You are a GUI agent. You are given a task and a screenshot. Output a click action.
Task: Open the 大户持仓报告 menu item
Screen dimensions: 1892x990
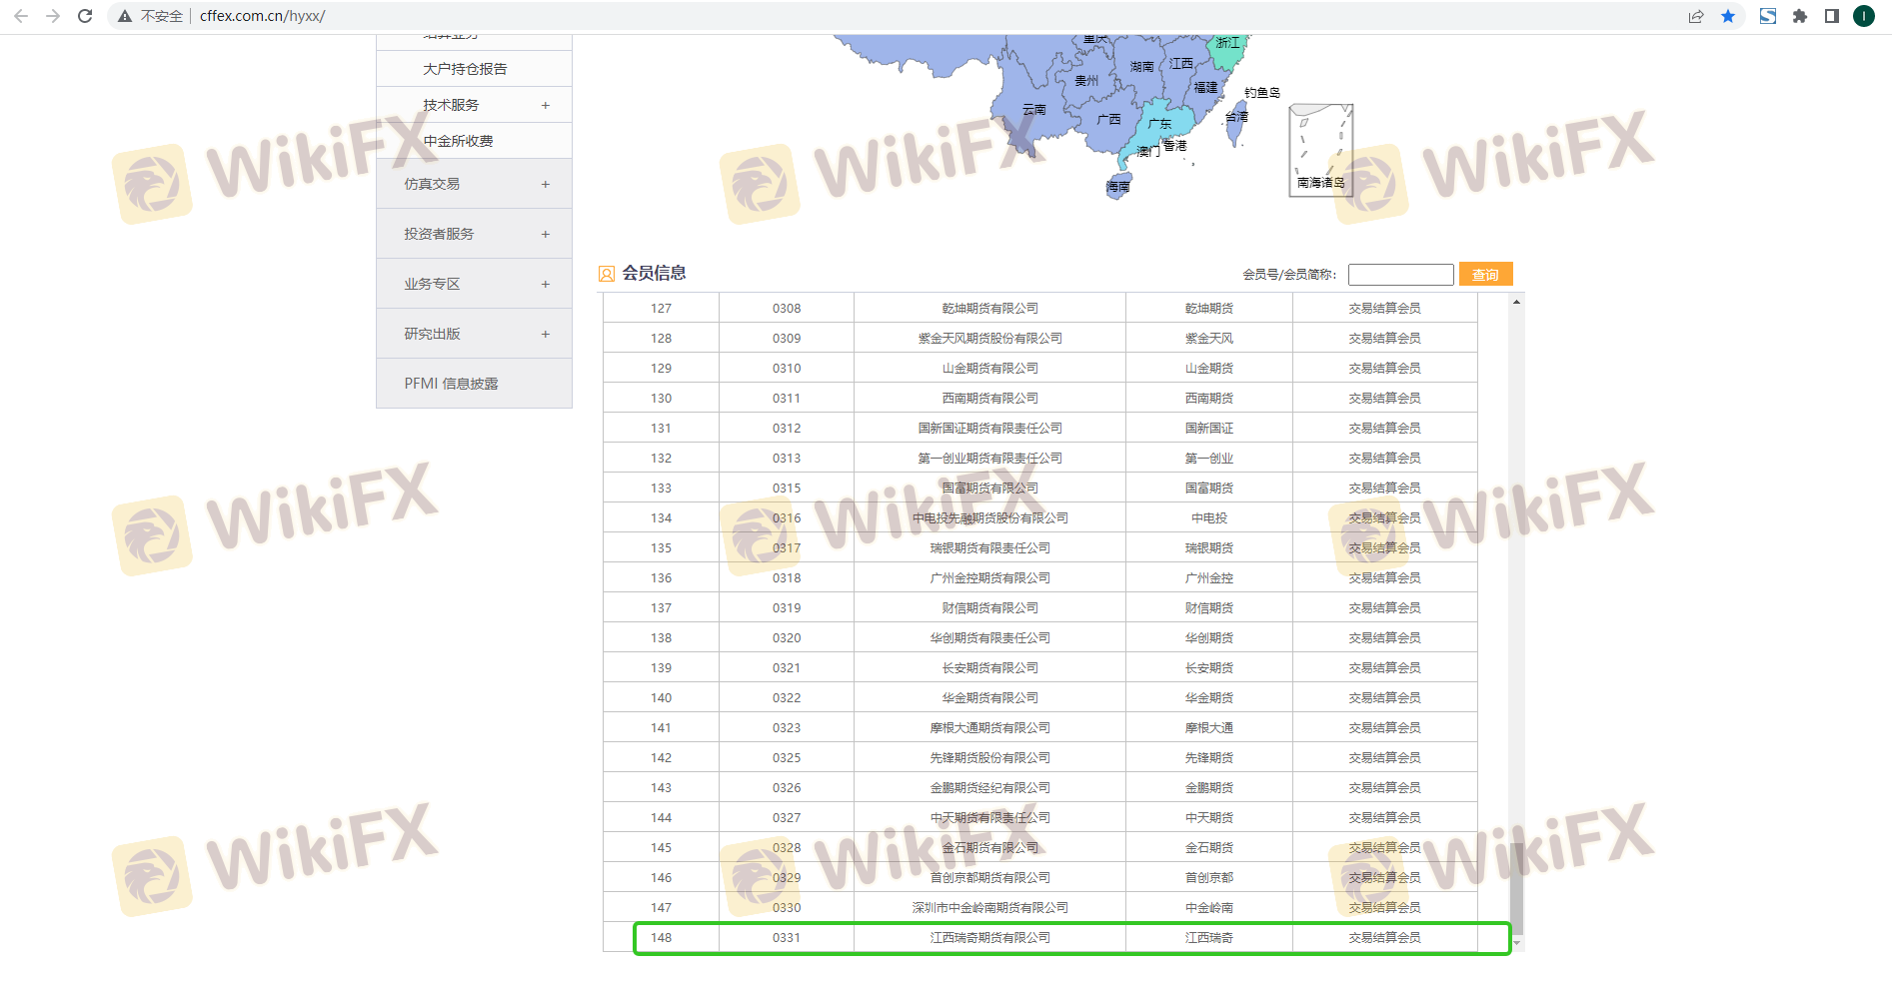[x=465, y=69]
